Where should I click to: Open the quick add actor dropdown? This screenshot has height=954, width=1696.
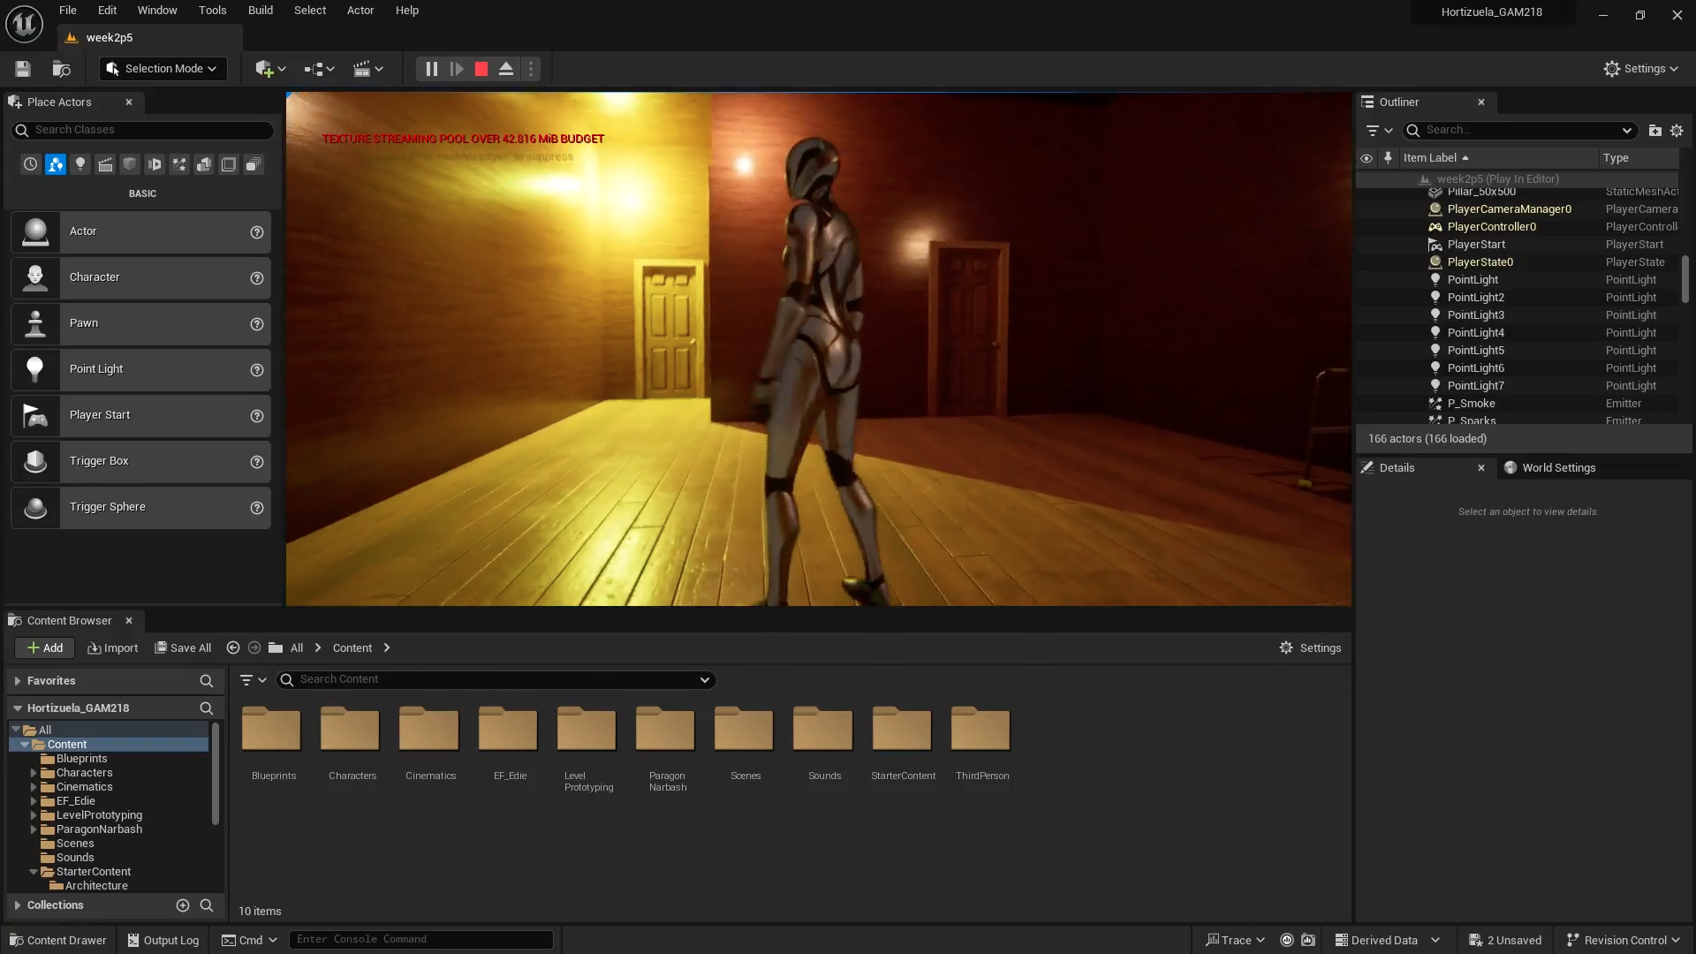(x=270, y=69)
